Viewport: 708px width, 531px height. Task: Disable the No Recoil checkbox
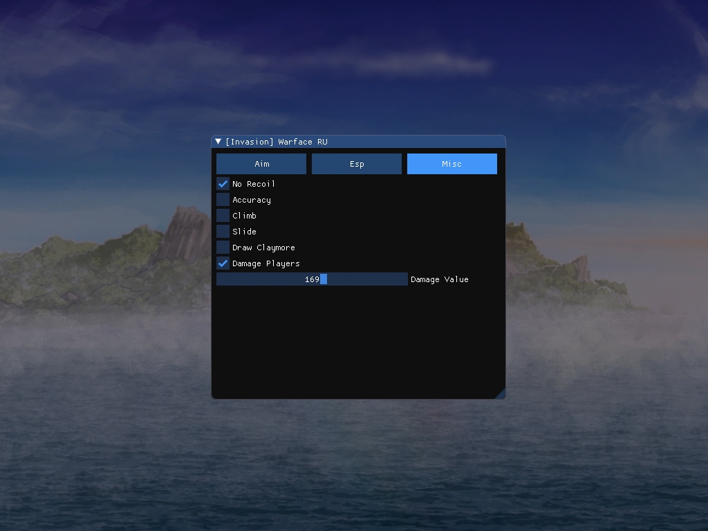click(x=223, y=184)
